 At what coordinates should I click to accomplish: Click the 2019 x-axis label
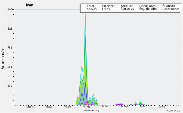click(x=68, y=107)
